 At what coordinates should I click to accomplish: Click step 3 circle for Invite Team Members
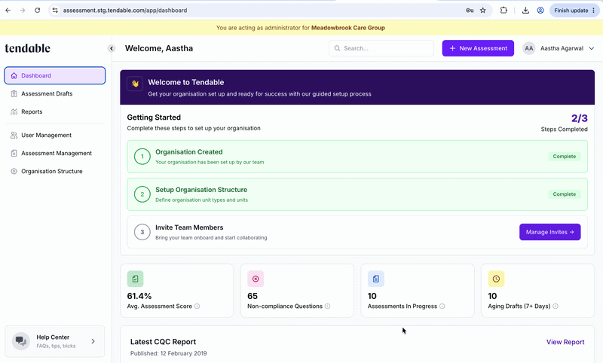142,232
